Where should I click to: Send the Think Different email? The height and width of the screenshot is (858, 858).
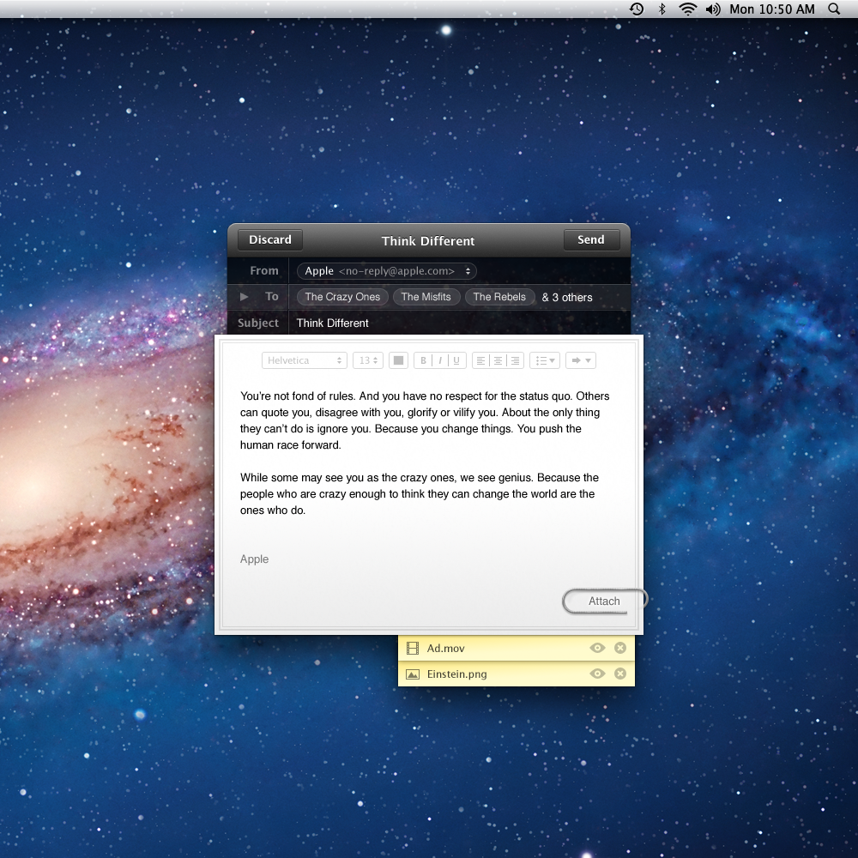591,239
